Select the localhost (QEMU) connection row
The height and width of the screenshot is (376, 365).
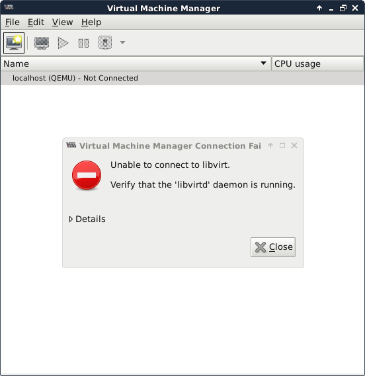pyautogui.click(x=182, y=78)
